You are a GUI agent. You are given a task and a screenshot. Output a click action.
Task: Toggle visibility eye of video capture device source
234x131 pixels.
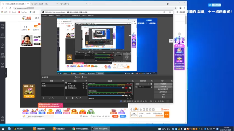(x=83, y=88)
